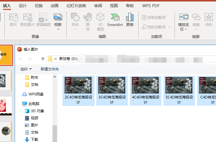Click the 新加卷 (D:) address bar

pyautogui.click(x=68, y=59)
